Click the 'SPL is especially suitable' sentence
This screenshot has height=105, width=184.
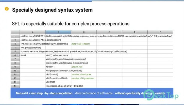tap(71, 24)
